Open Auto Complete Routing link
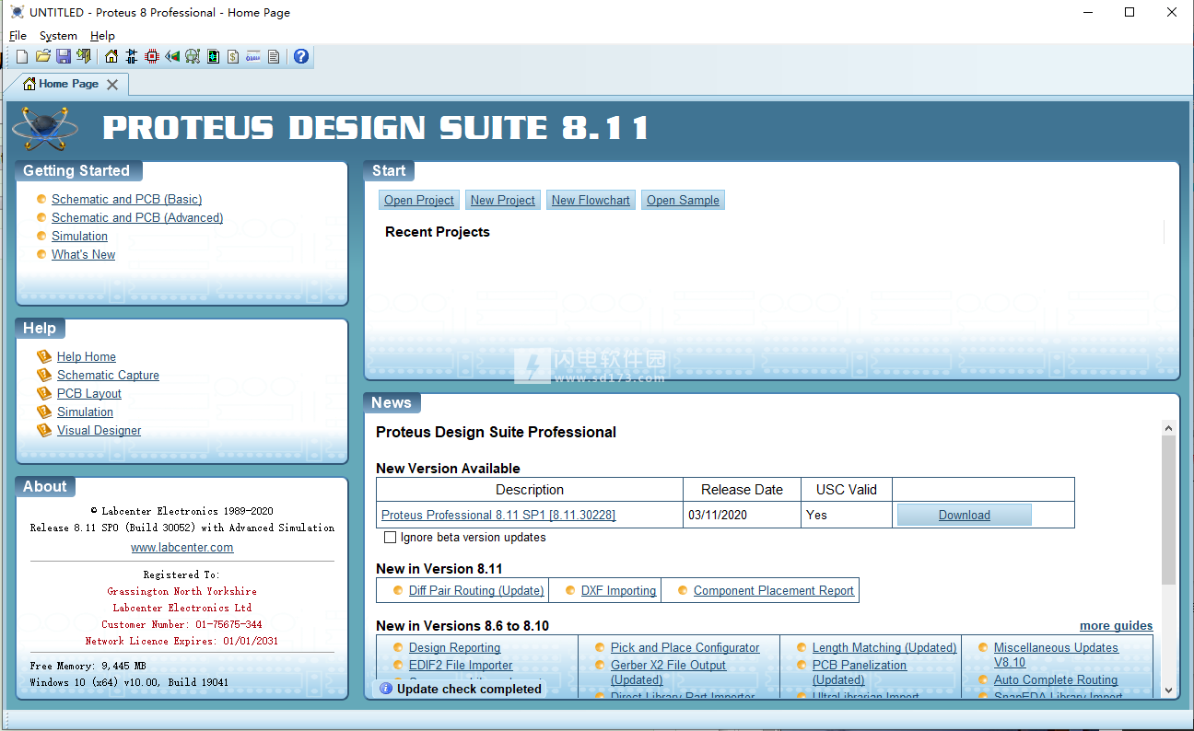 (x=1056, y=679)
